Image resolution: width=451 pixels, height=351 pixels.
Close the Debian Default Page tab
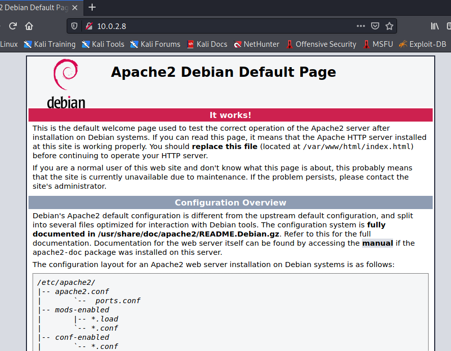75,8
